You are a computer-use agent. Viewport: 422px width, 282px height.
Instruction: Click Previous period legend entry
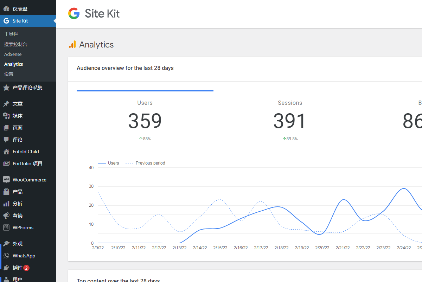point(145,163)
